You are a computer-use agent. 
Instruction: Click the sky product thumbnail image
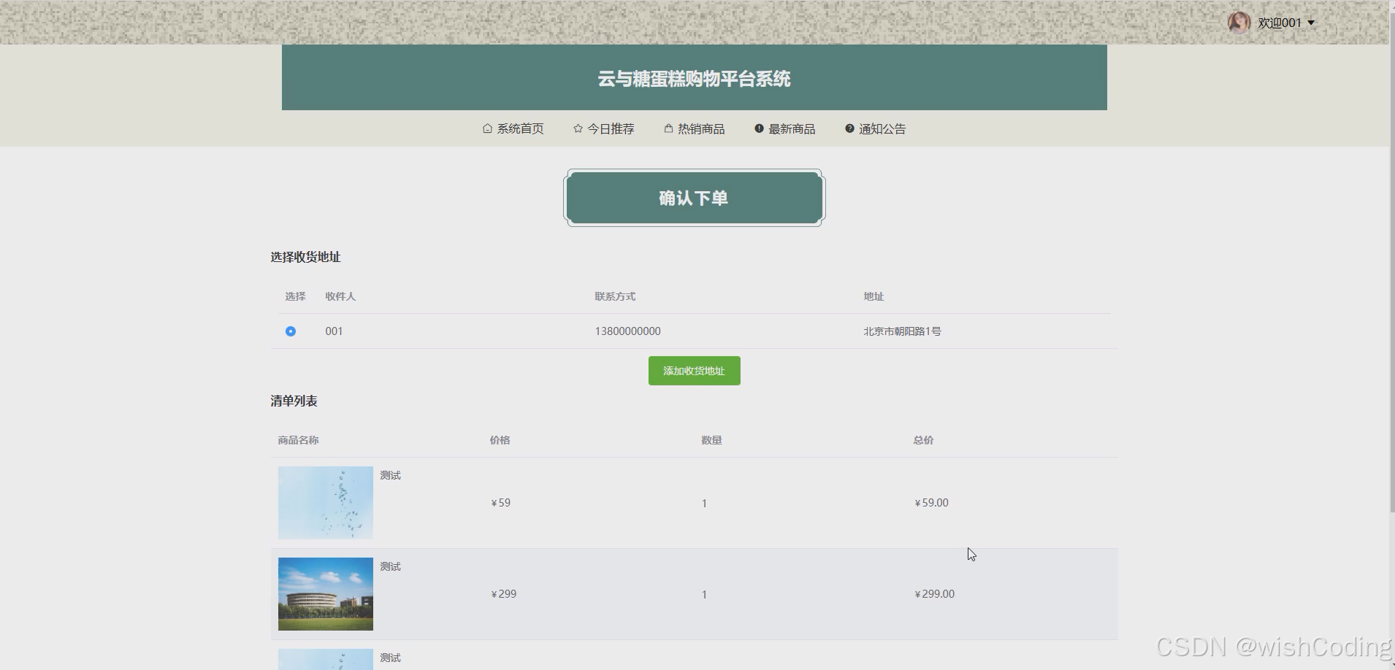pyautogui.click(x=324, y=502)
